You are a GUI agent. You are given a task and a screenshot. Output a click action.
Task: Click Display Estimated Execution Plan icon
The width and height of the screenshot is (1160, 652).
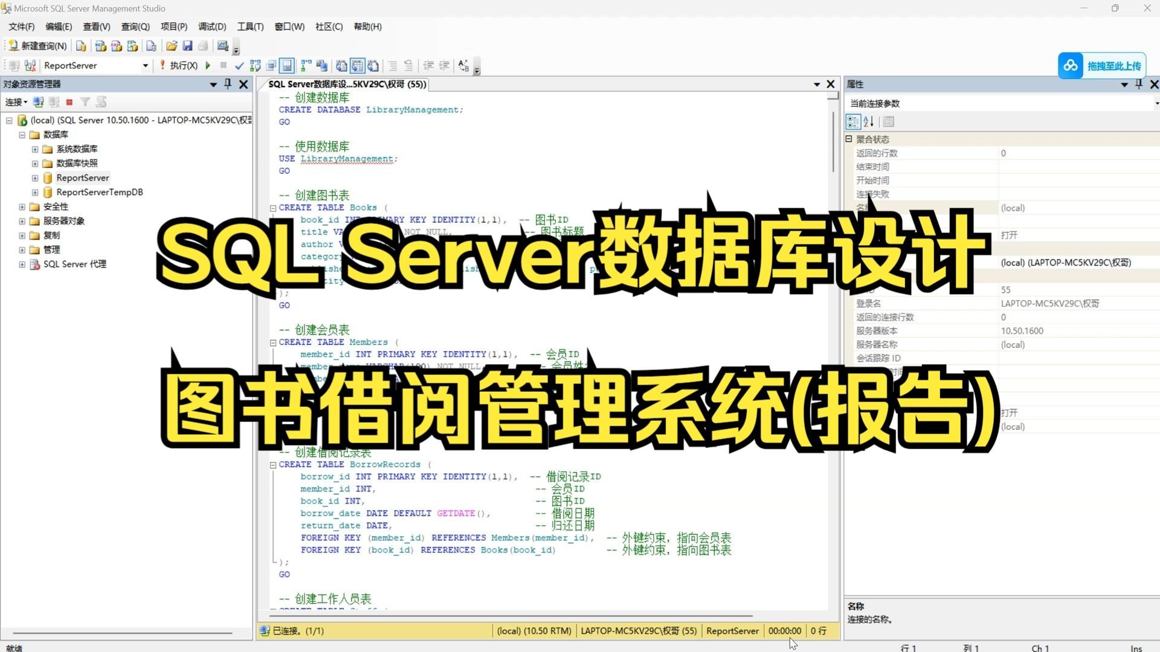255,65
